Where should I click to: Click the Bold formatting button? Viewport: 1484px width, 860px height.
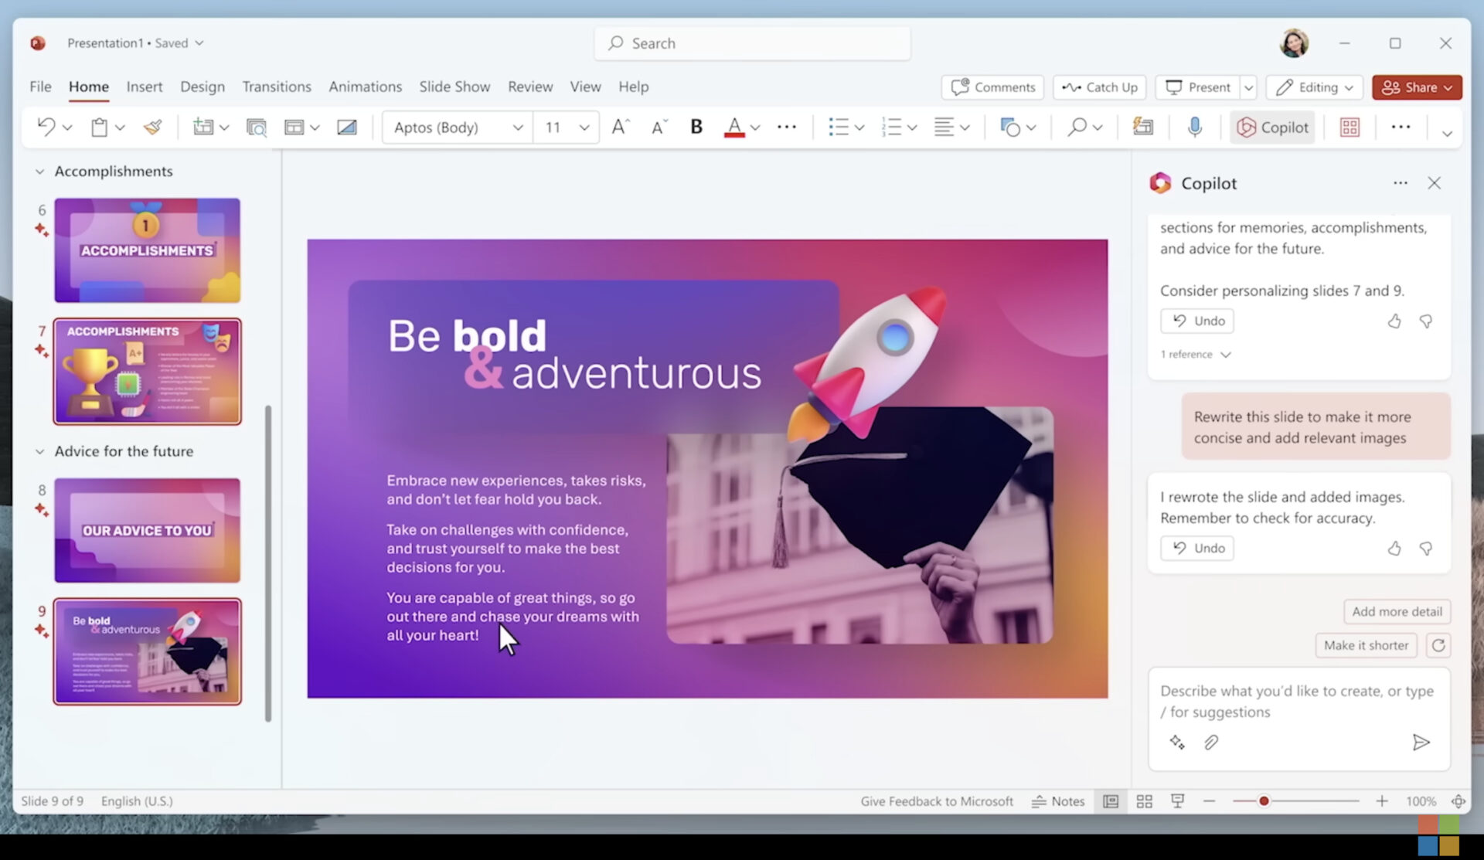pyautogui.click(x=696, y=127)
